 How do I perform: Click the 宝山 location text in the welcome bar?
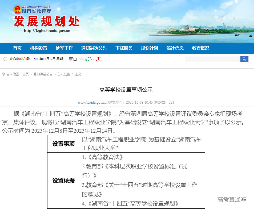(x=72, y=59)
